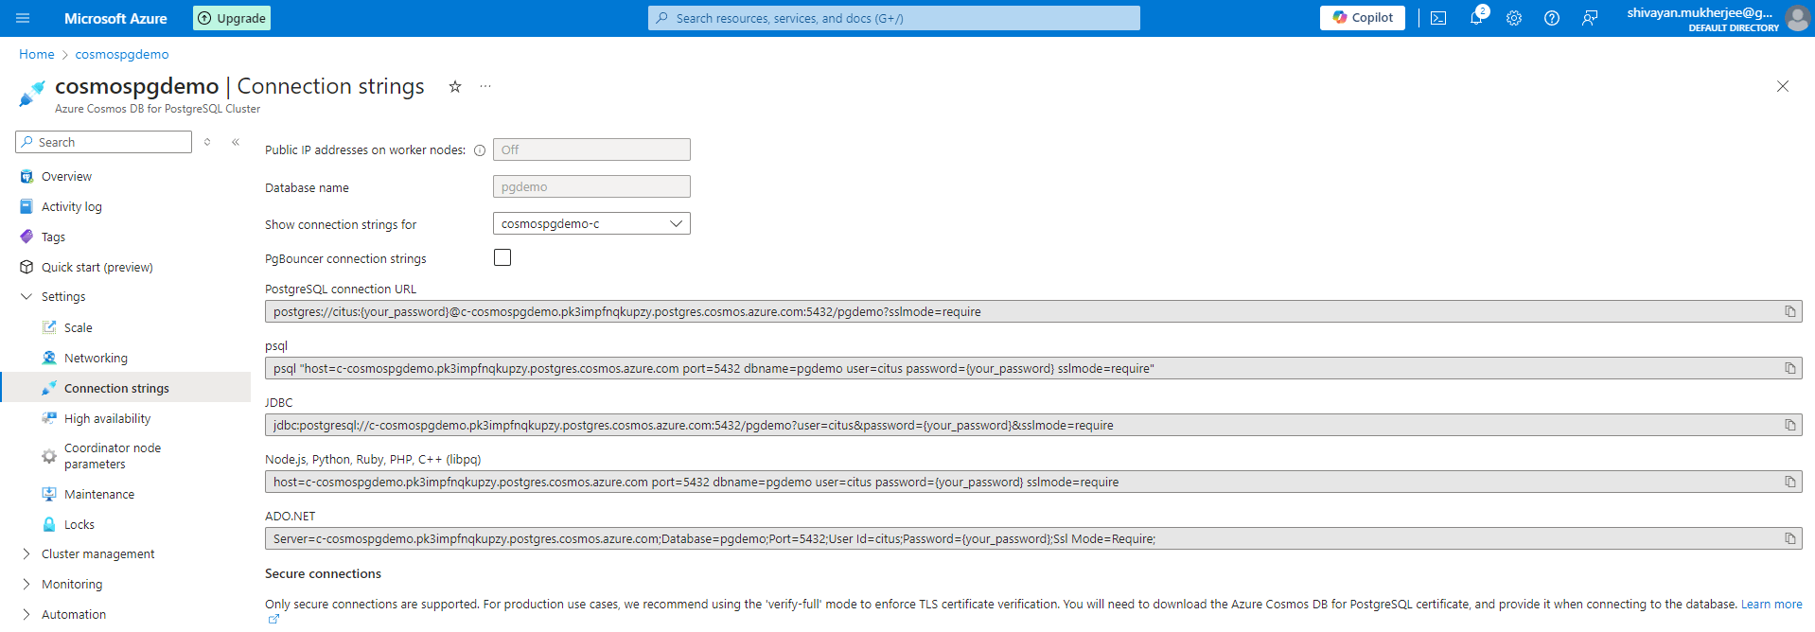1815x632 pixels.
Task: Launch Copilot from top bar
Action: 1363,18
